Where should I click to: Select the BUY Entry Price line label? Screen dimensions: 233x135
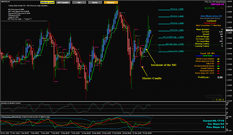pos(175,44)
